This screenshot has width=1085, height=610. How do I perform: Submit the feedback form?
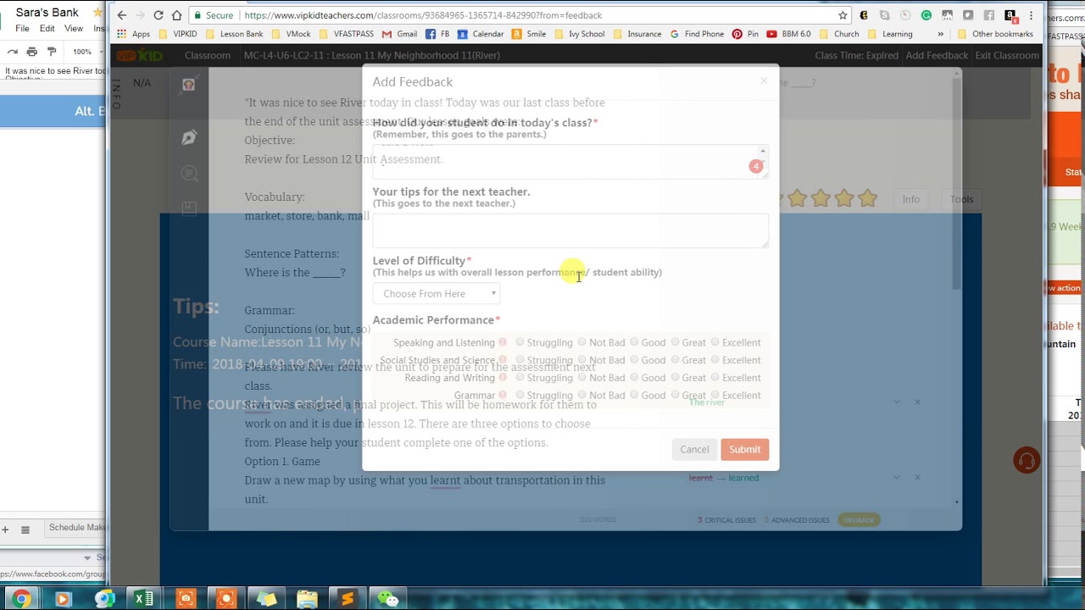(745, 450)
